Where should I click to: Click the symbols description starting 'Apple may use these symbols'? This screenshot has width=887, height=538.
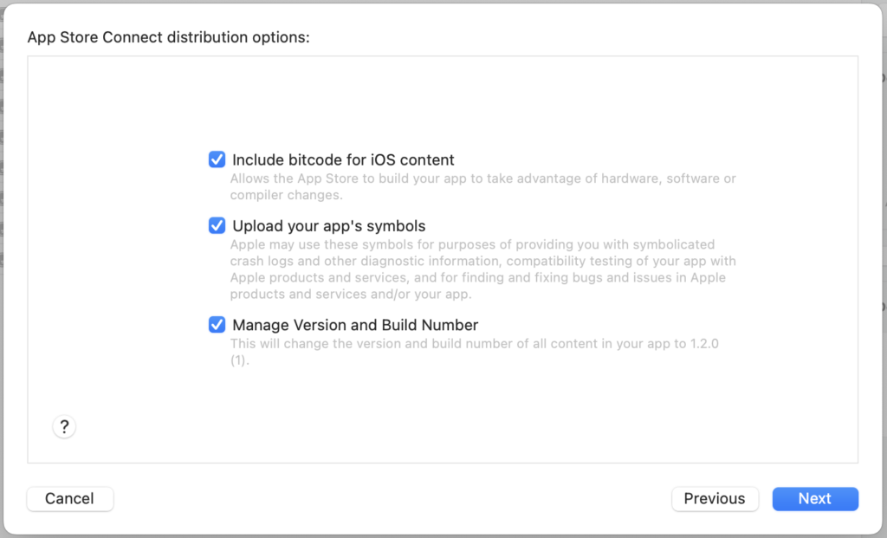482,269
